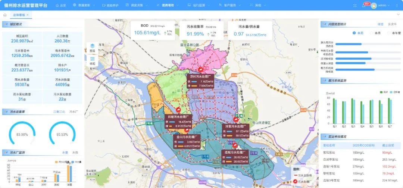Click the 污水收集率 91.99% indicator card
This screenshot has width=403, height=188.
201,30
